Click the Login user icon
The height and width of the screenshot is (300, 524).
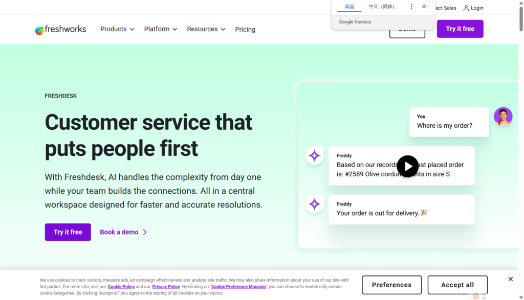pos(466,8)
